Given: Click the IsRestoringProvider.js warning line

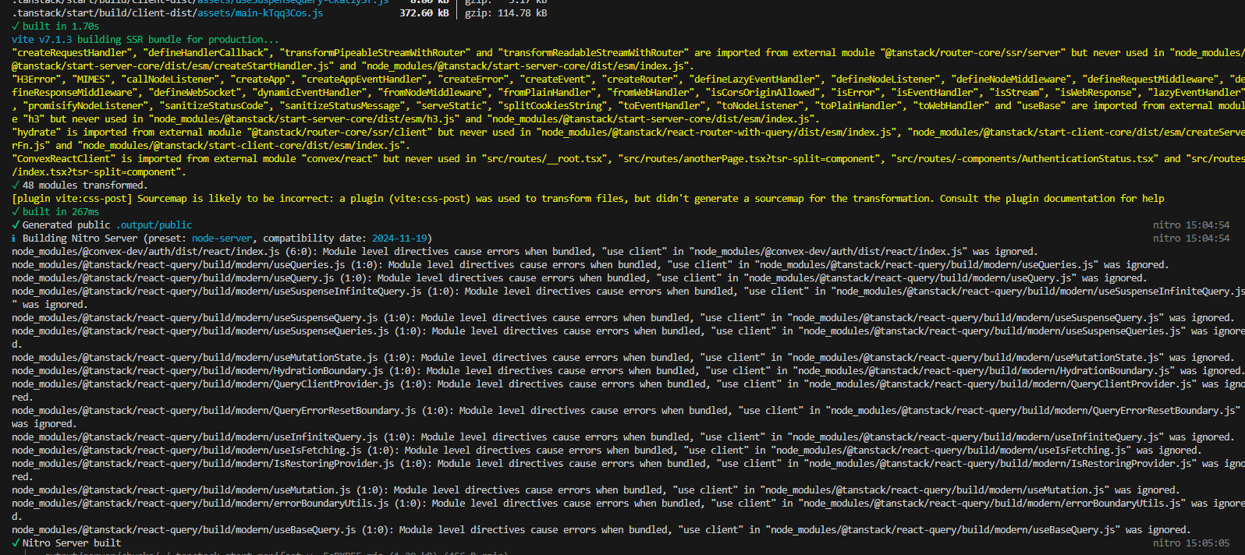Looking at the screenshot, I should [628, 470].
